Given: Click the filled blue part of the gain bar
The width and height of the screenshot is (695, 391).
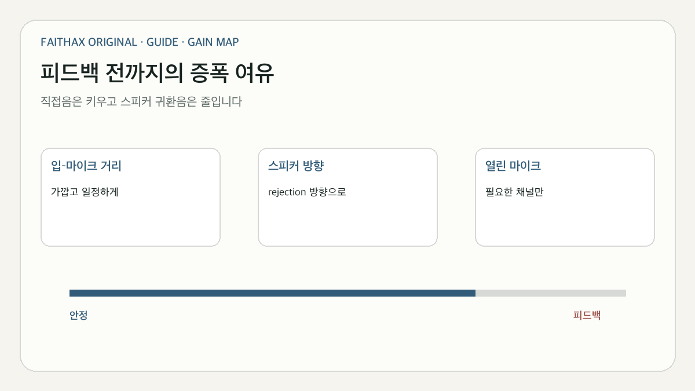Looking at the screenshot, I should coord(272,293).
